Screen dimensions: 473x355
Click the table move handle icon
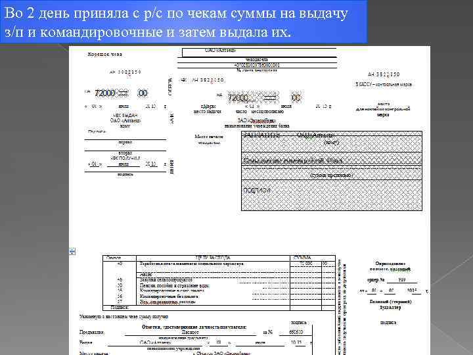[72, 251]
